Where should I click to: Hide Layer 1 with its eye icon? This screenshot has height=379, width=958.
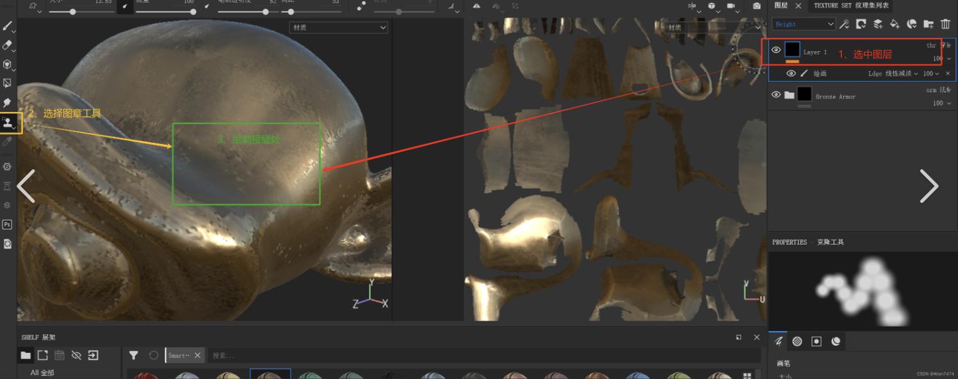(776, 50)
